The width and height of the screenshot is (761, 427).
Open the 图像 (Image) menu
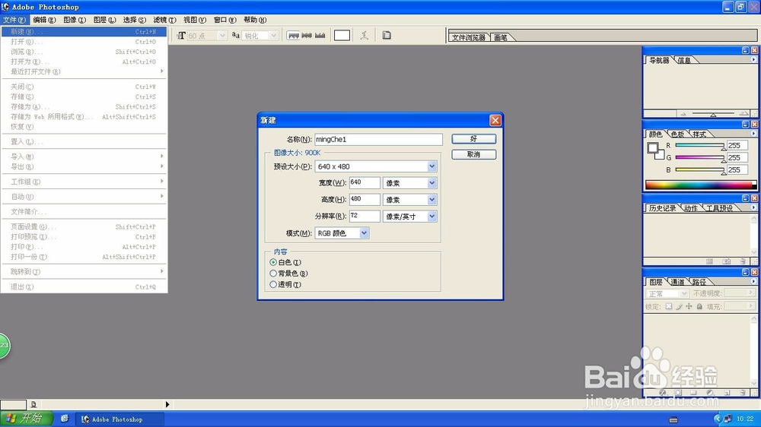click(75, 20)
